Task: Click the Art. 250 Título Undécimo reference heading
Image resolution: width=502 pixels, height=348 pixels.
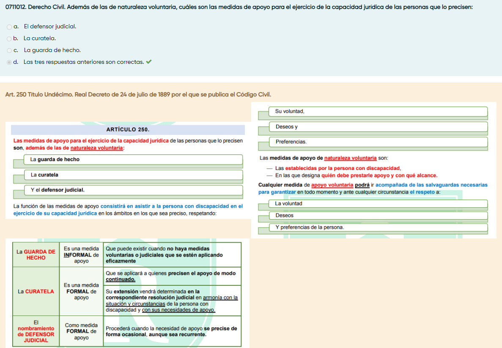Action: click(138, 94)
